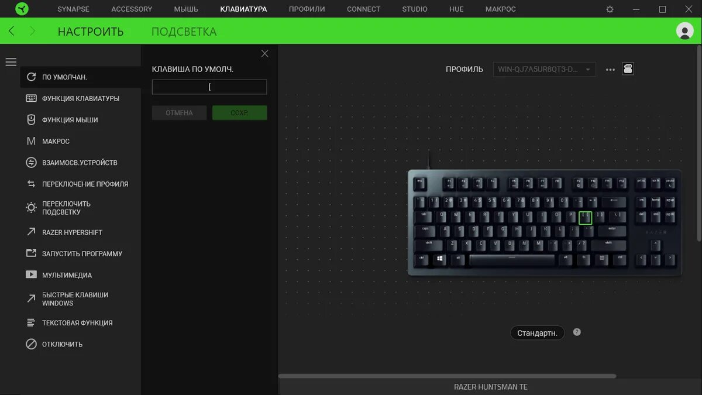Viewport: 702px width, 395px height.
Task: Open the Макрос top menu tab
Action: click(501, 9)
